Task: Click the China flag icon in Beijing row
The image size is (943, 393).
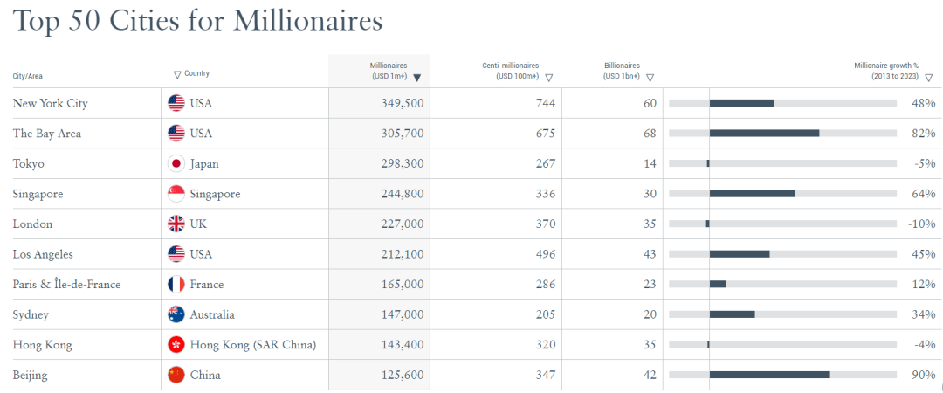Action: [176, 375]
